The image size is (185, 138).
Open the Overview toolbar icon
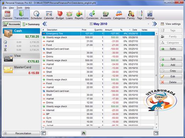pyautogui.click(x=7, y=15)
